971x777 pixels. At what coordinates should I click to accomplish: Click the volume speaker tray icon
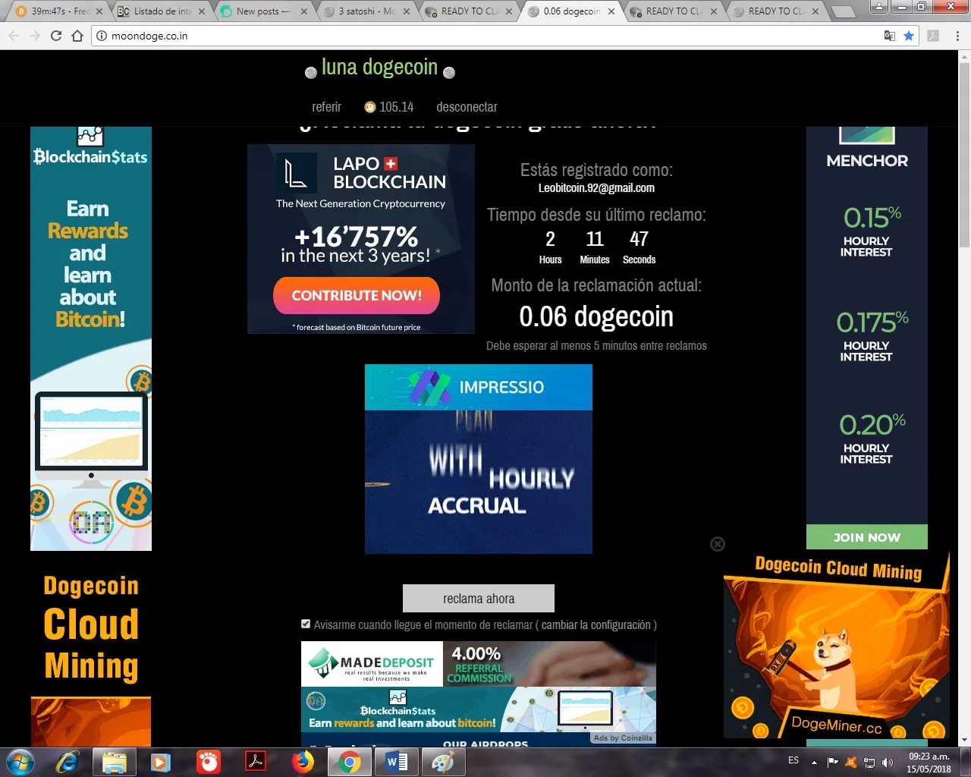tap(888, 763)
